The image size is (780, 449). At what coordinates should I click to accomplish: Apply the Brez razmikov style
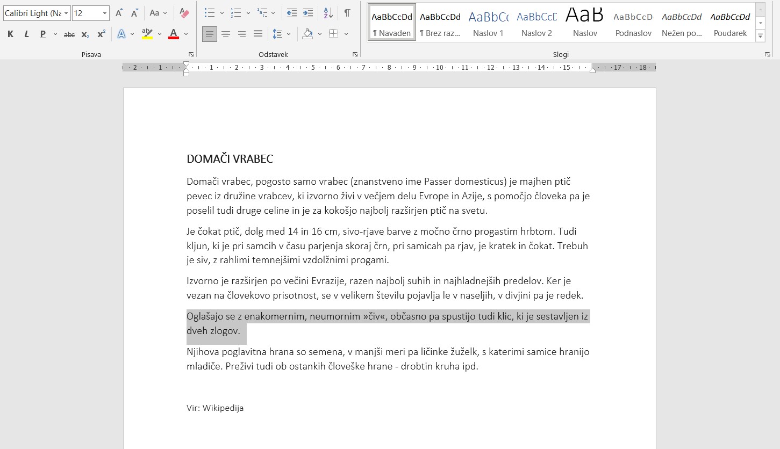click(440, 22)
